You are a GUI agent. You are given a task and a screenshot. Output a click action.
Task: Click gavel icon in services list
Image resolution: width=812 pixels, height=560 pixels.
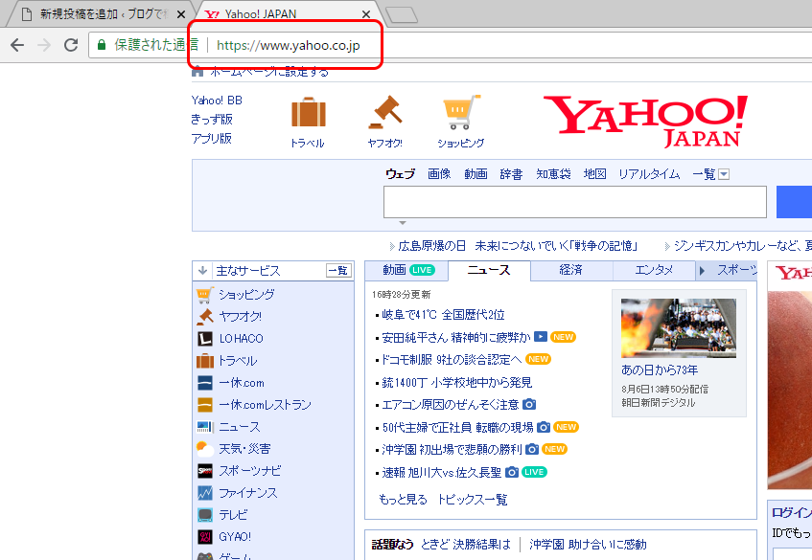point(205,317)
